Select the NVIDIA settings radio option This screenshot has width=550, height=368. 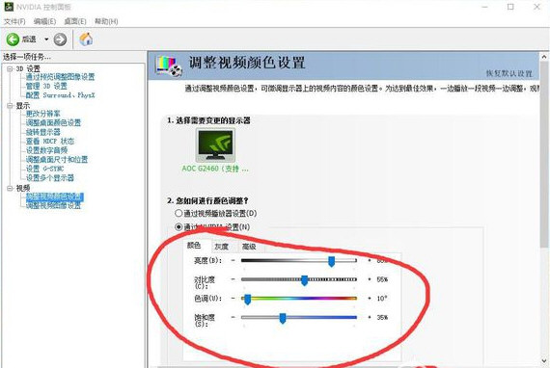(x=179, y=227)
